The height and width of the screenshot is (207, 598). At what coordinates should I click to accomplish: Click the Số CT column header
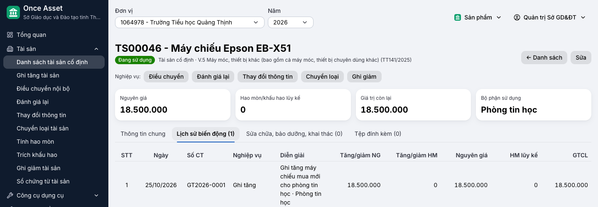(x=195, y=155)
